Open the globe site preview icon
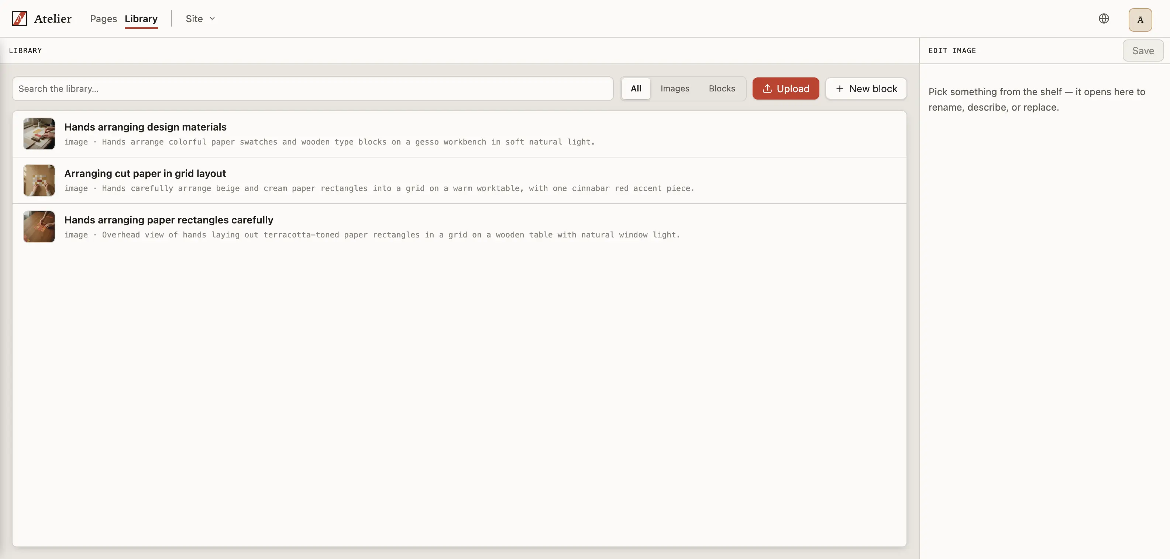Viewport: 1170px width, 559px height. 1104,18
